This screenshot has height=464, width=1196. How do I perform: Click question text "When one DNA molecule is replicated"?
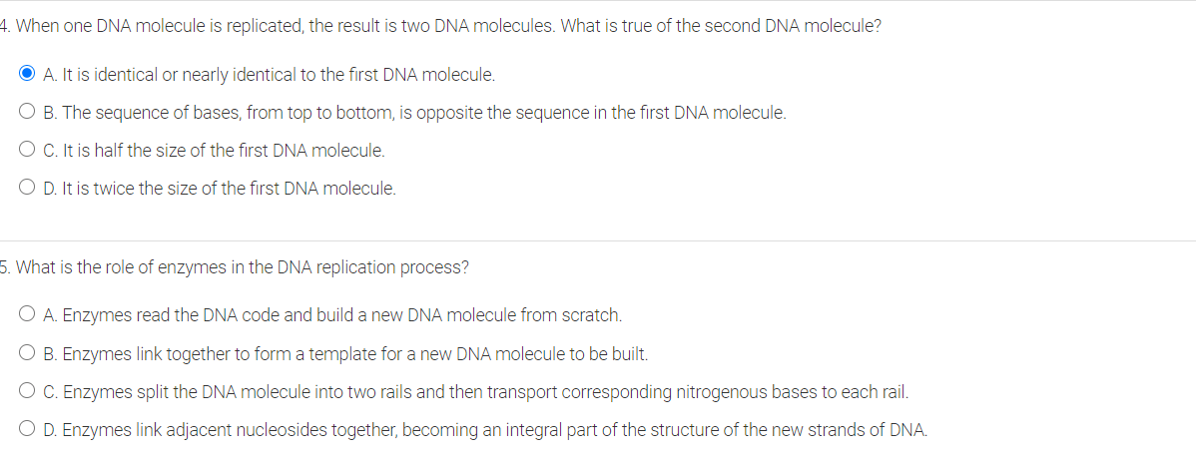(x=159, y=26)
